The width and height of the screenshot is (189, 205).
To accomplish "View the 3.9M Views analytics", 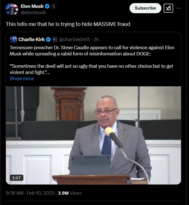I will pyautogui.click(x=70, y=193).
